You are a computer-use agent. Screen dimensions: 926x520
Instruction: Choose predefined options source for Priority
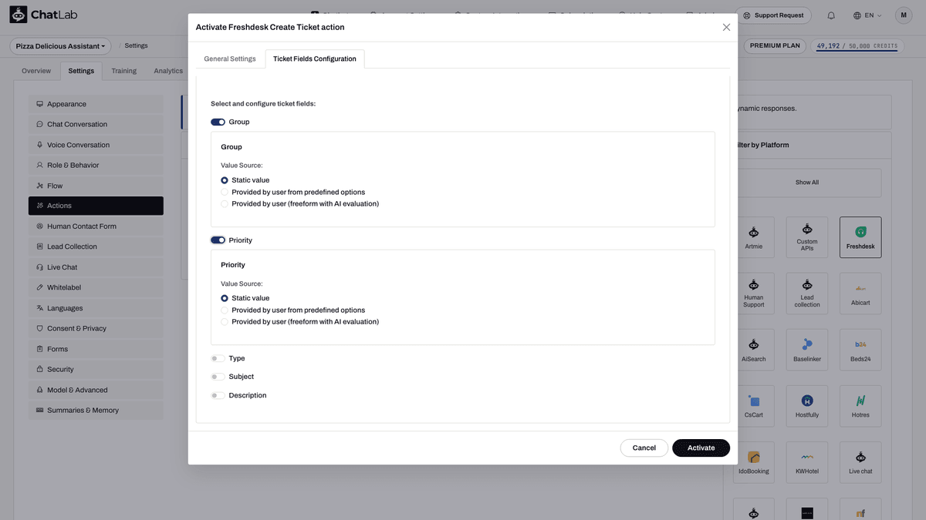pos(225,310)
